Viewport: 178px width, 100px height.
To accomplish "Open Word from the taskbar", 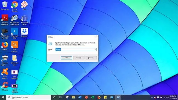I will pos(80,97).
